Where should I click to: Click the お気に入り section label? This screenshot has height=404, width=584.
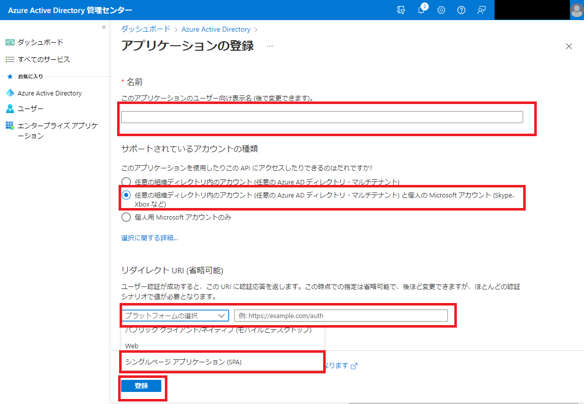click(x=31, y=76)
